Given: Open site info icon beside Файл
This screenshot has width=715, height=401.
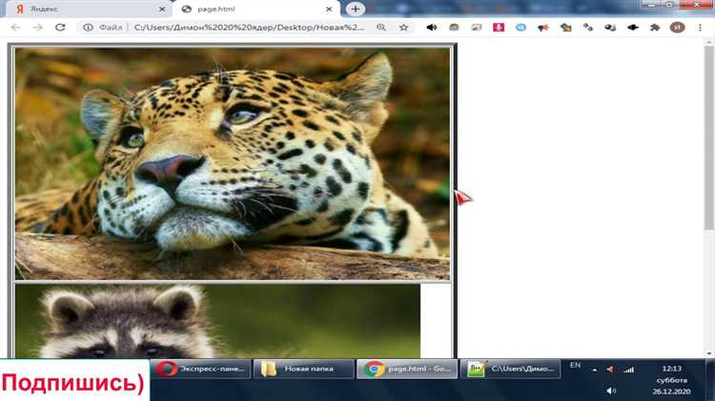Looking at the screenshot, I should [x=88, y=28].
